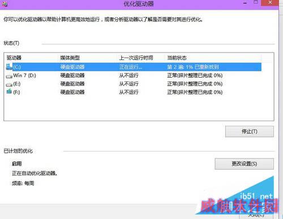The image size is (283, 219).
Task: Click 正在运行... status in C: row
Action: [131, 67]
